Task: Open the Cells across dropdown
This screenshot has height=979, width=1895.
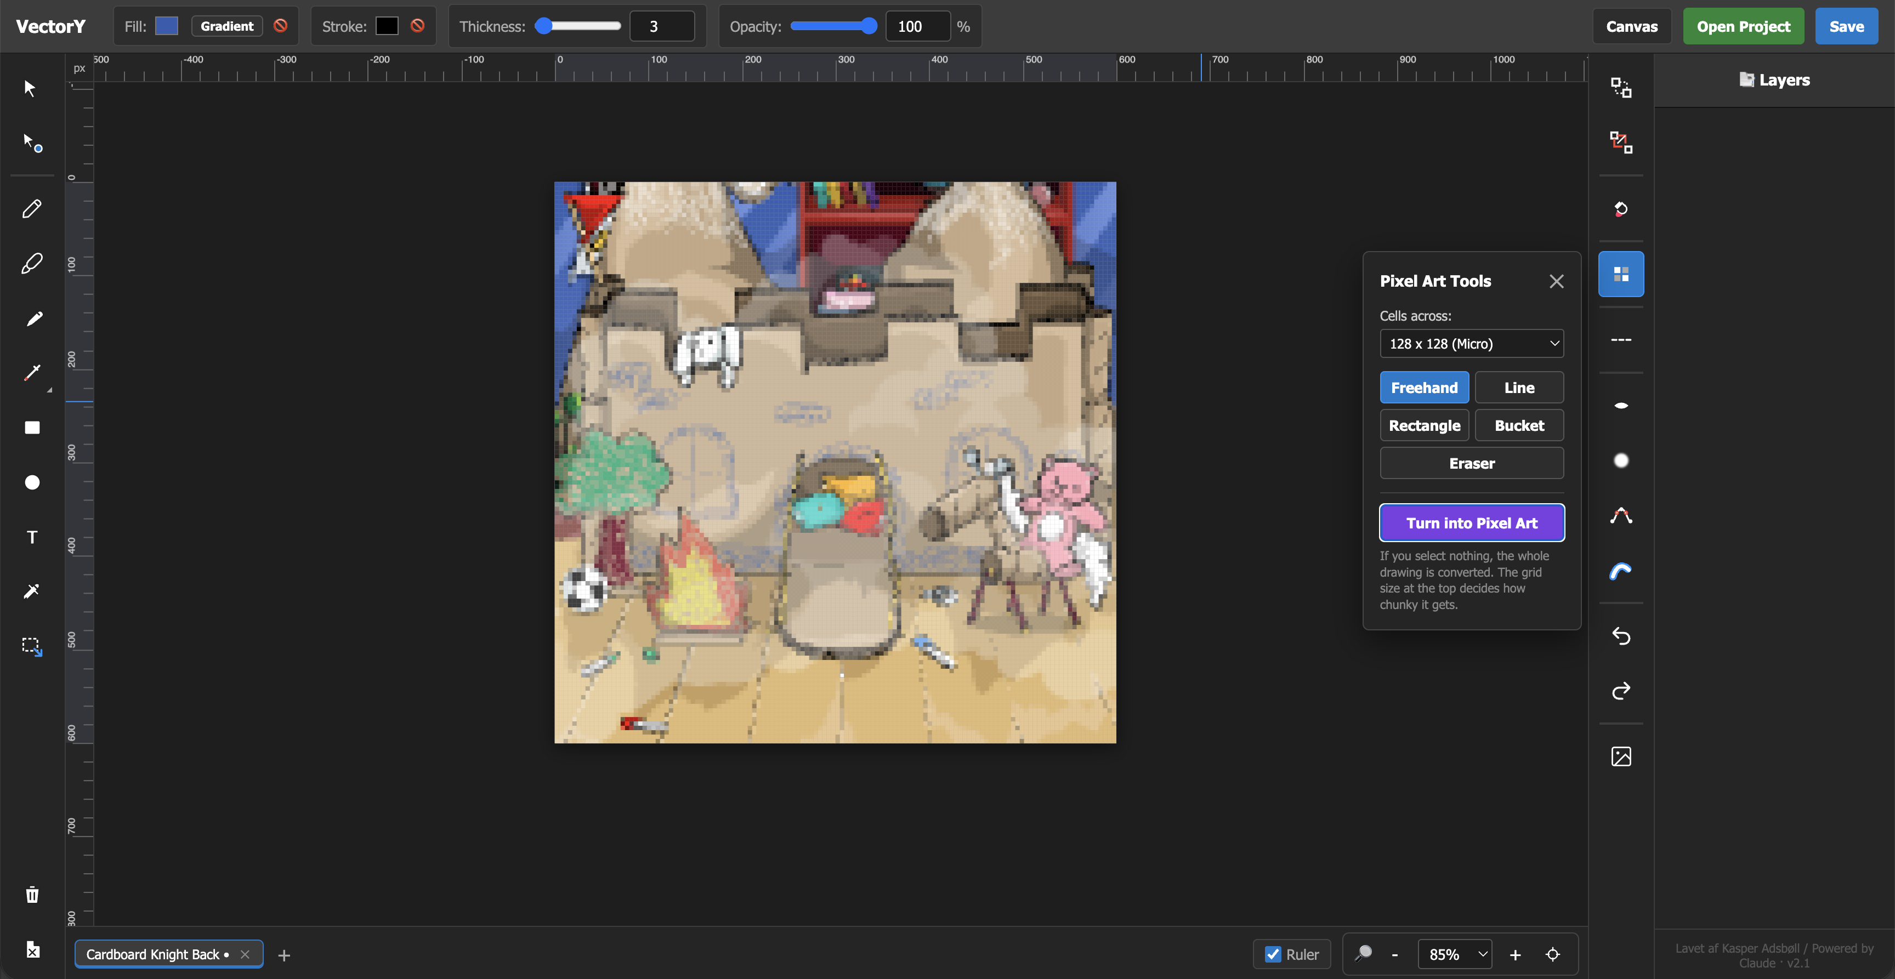Action: [1471, 344]
